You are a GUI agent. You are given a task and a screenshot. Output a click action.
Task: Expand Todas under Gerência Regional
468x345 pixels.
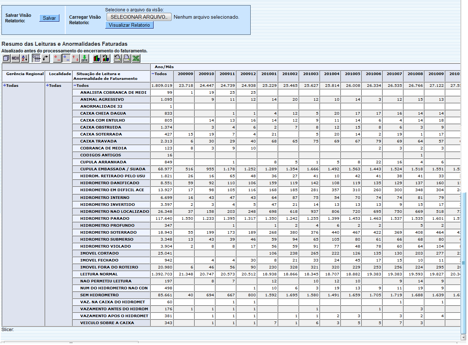click(4, 86)
